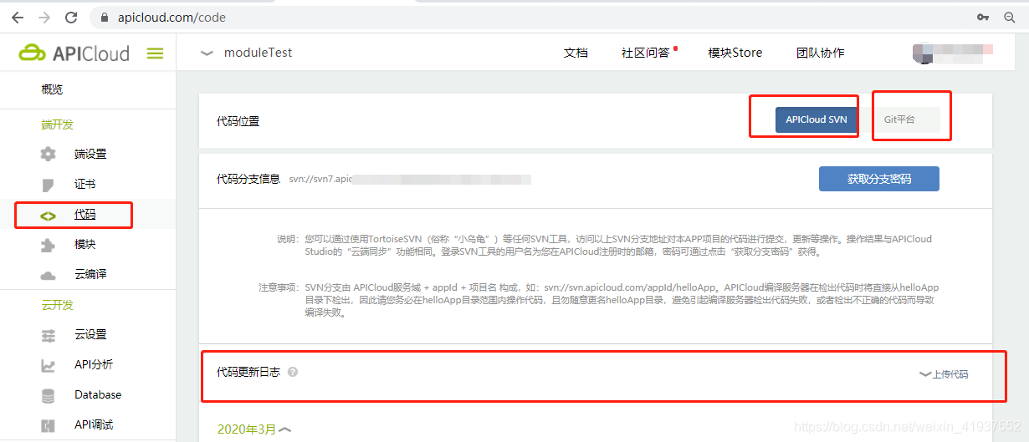Reload the page with refresh icon
Image resolution: width=1029 pixels, height=442 pixels.
click(x=71, y=17)
